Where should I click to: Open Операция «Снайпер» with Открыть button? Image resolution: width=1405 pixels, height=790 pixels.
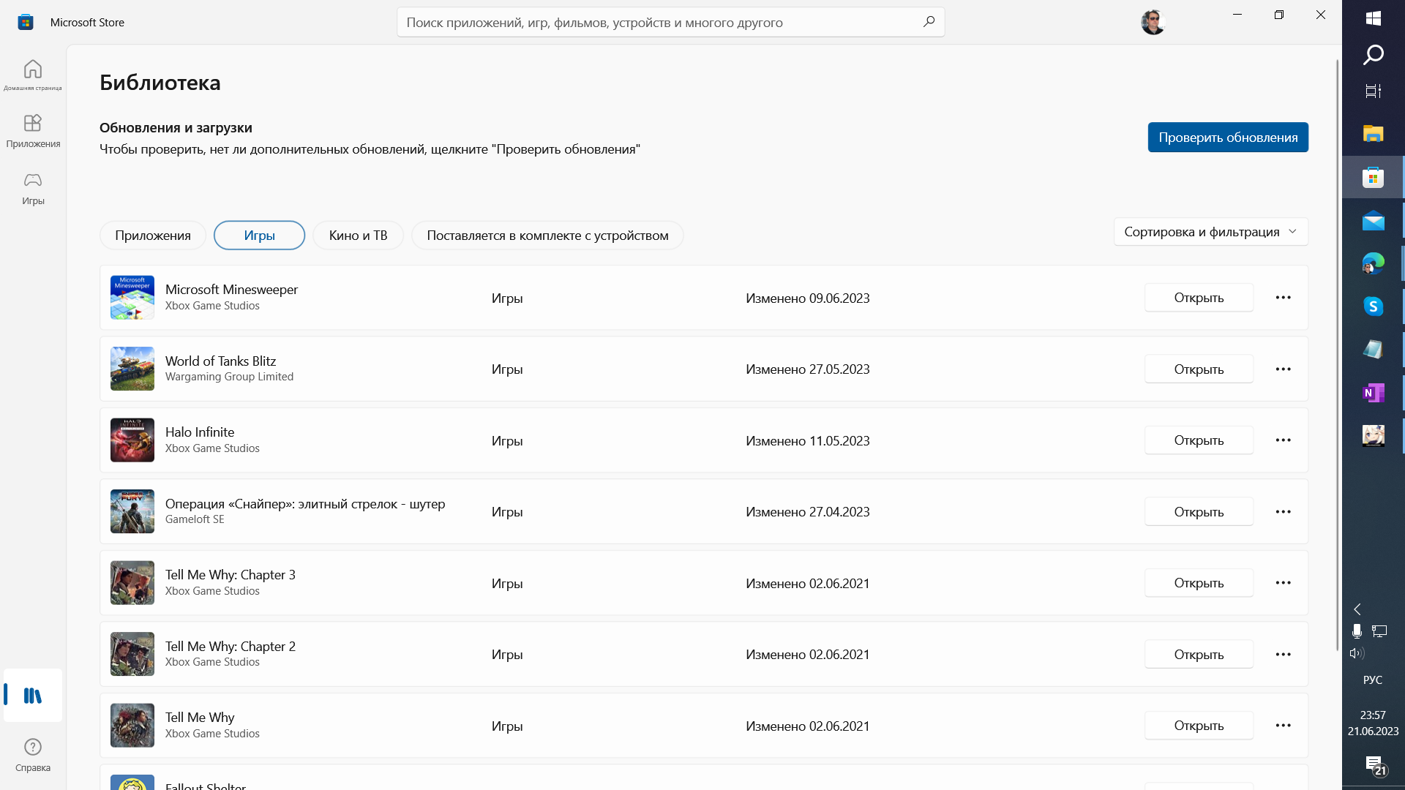1199,512
